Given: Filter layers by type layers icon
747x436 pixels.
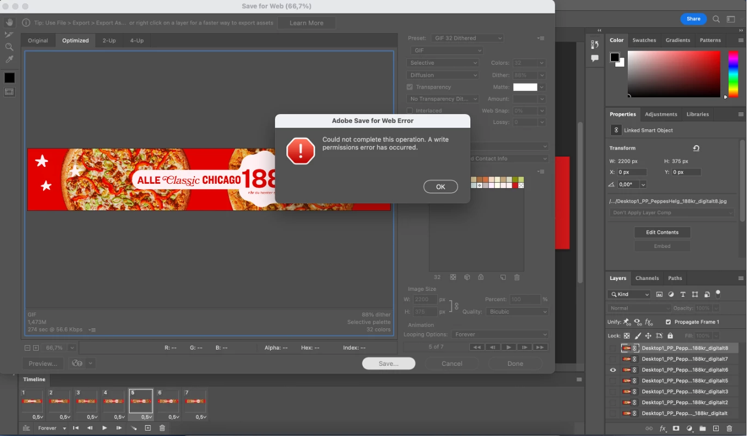Looking at the screenshot, I should click(x=683, y=294).
